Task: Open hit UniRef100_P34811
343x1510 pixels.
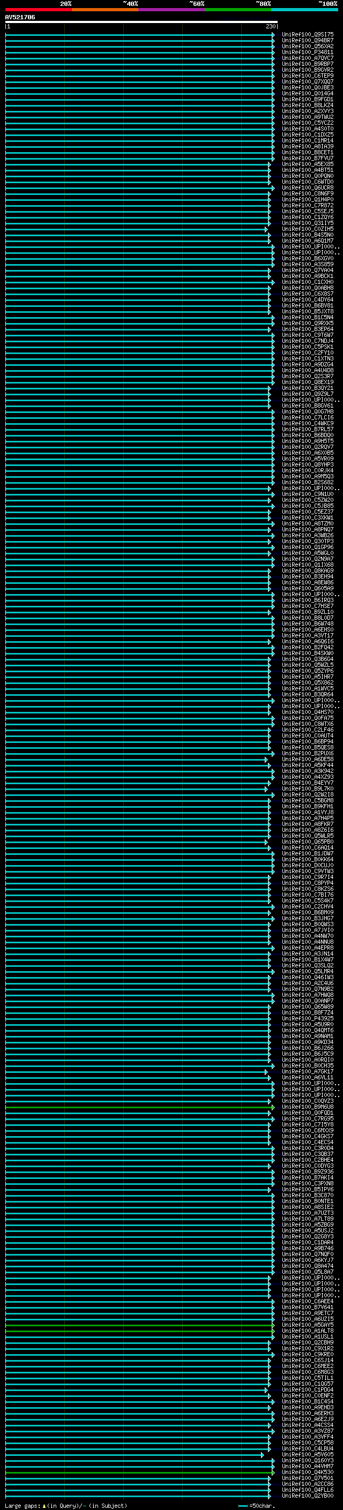Action: pyautogui.click(x=308, y=52)
